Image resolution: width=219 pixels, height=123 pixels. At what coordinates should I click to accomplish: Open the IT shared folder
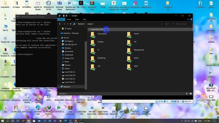[95, 51]
